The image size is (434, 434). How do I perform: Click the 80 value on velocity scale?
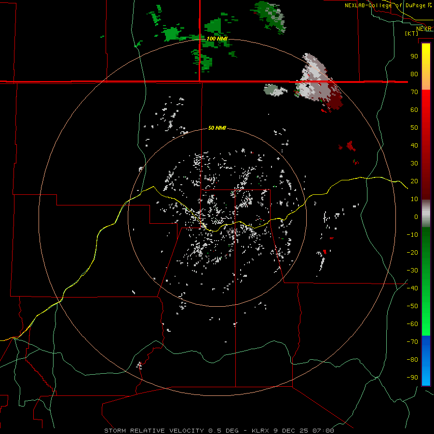click(x=414, y=74)
